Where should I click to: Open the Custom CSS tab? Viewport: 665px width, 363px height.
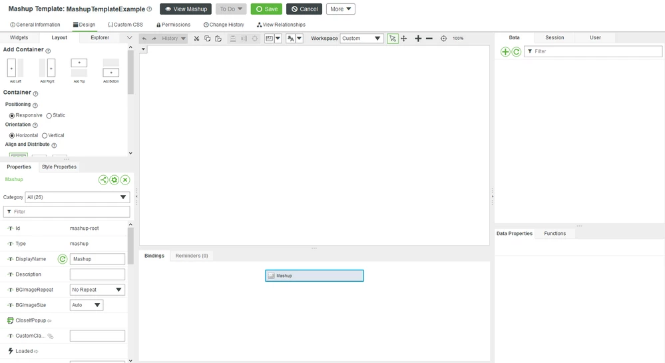(x=126, y=25)
